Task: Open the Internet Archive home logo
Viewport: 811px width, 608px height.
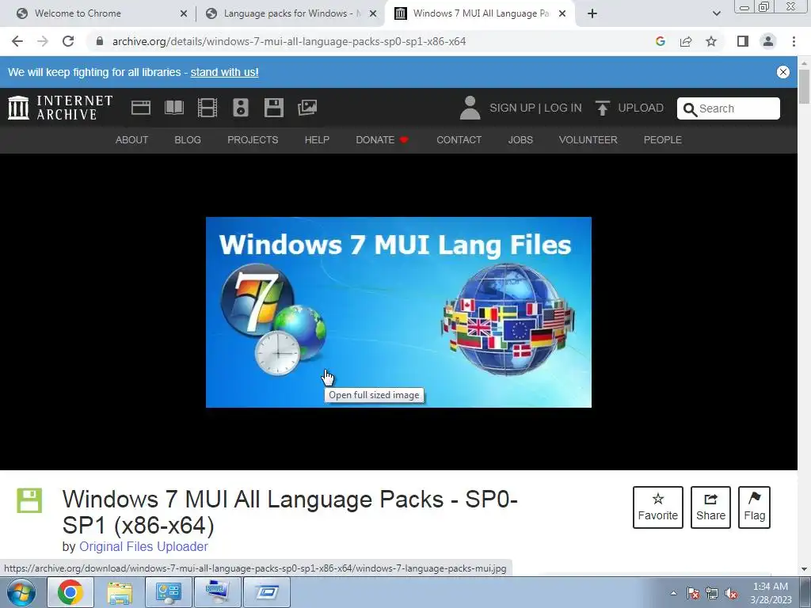Action: pyautogui.click(x=60, y=108)
